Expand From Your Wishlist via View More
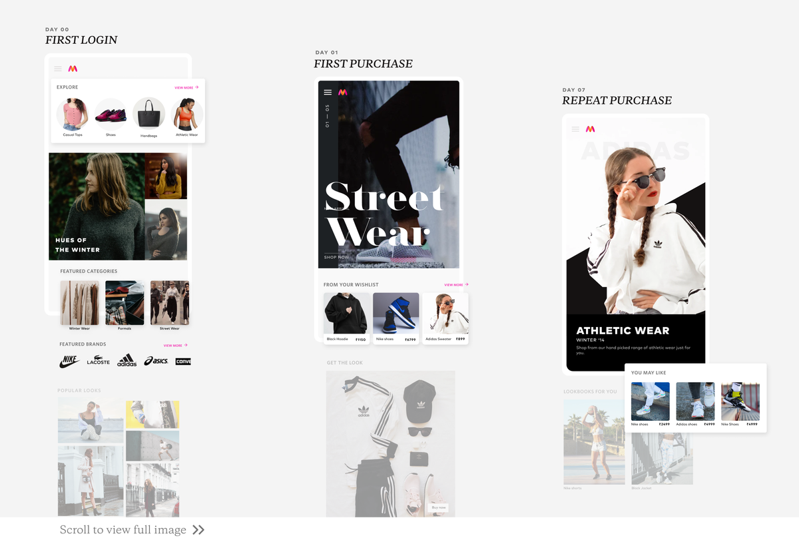The width and height of the screenshot is (799, 538). 455,284
